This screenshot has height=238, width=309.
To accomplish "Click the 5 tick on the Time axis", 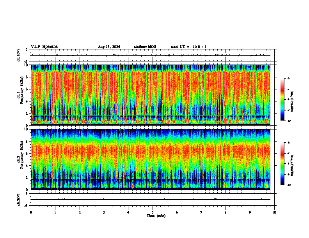I will point(153,212).
